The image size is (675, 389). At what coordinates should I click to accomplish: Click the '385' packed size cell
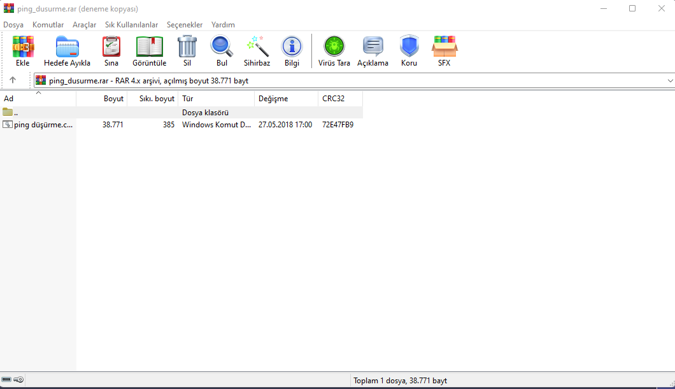click(x=169, y=124)
